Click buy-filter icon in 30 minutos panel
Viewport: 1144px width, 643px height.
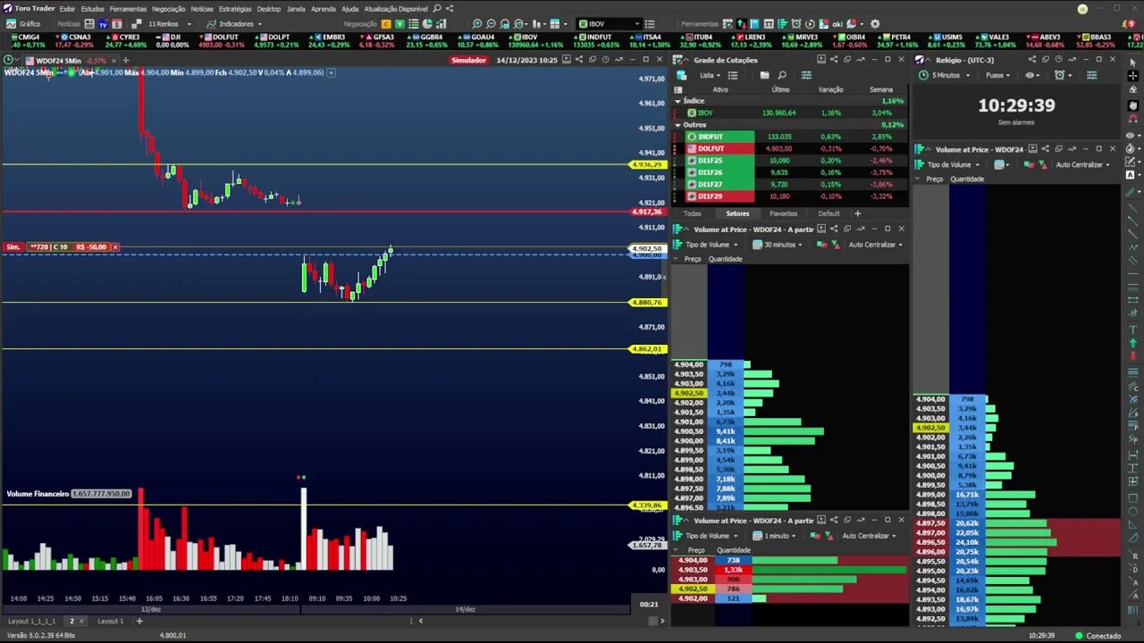[x=822, y=245]
